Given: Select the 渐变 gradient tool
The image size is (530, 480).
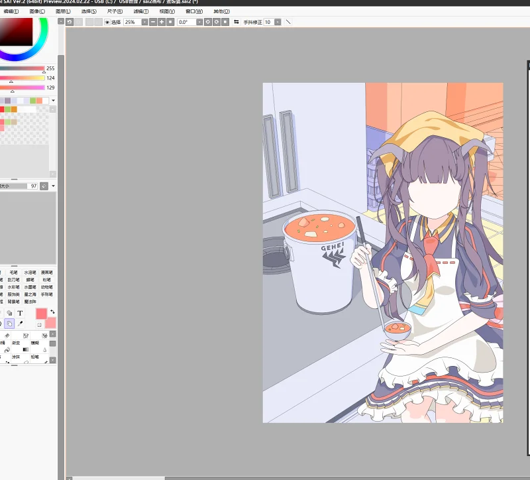Looking at the screenshot, I should [x=21, y=346].
